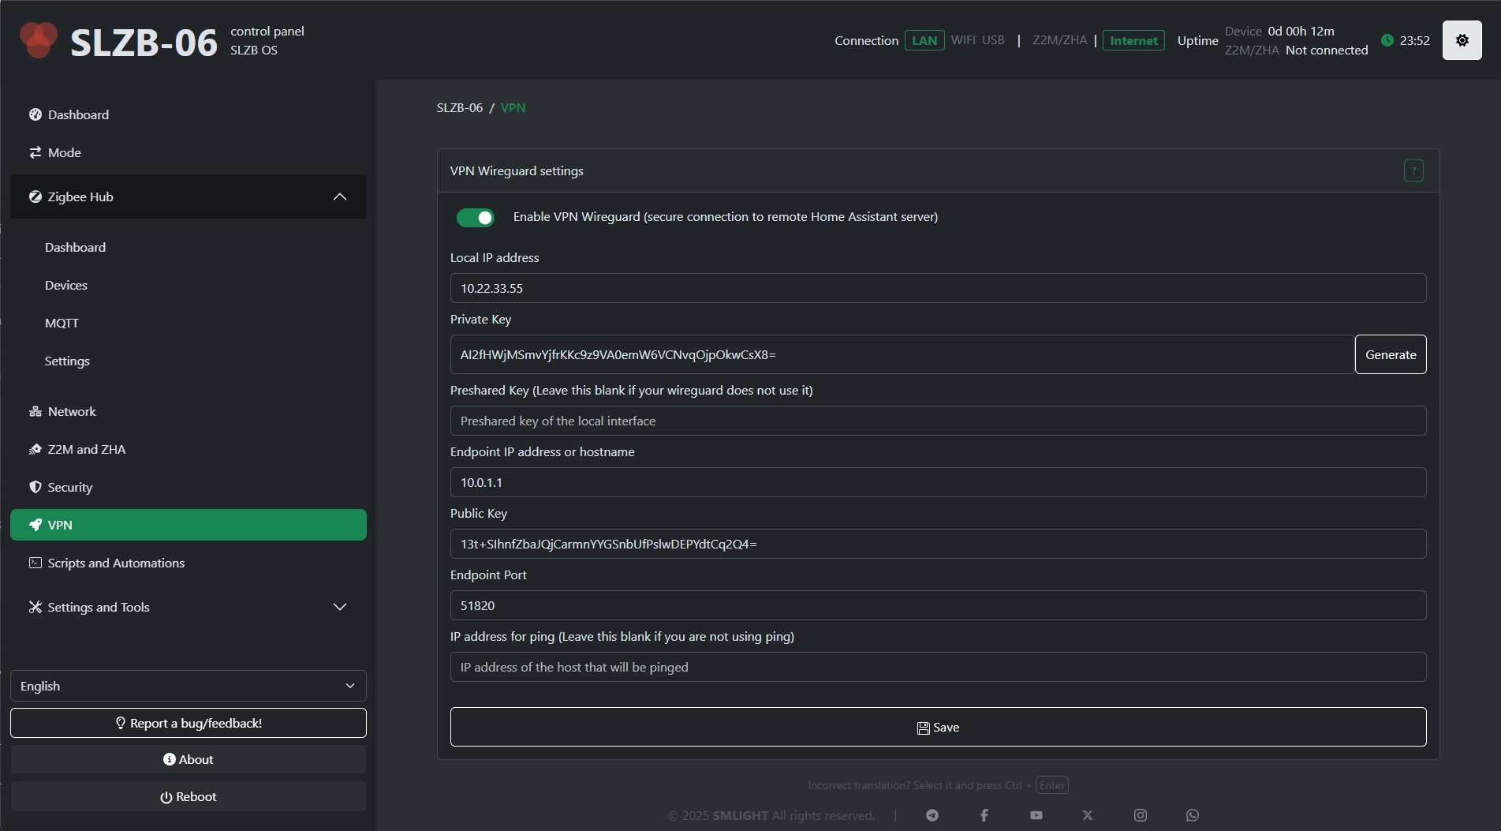
Task: Open the X (Twitter) footer icon
Action: pyautogui.click(x=1088, y=815)
